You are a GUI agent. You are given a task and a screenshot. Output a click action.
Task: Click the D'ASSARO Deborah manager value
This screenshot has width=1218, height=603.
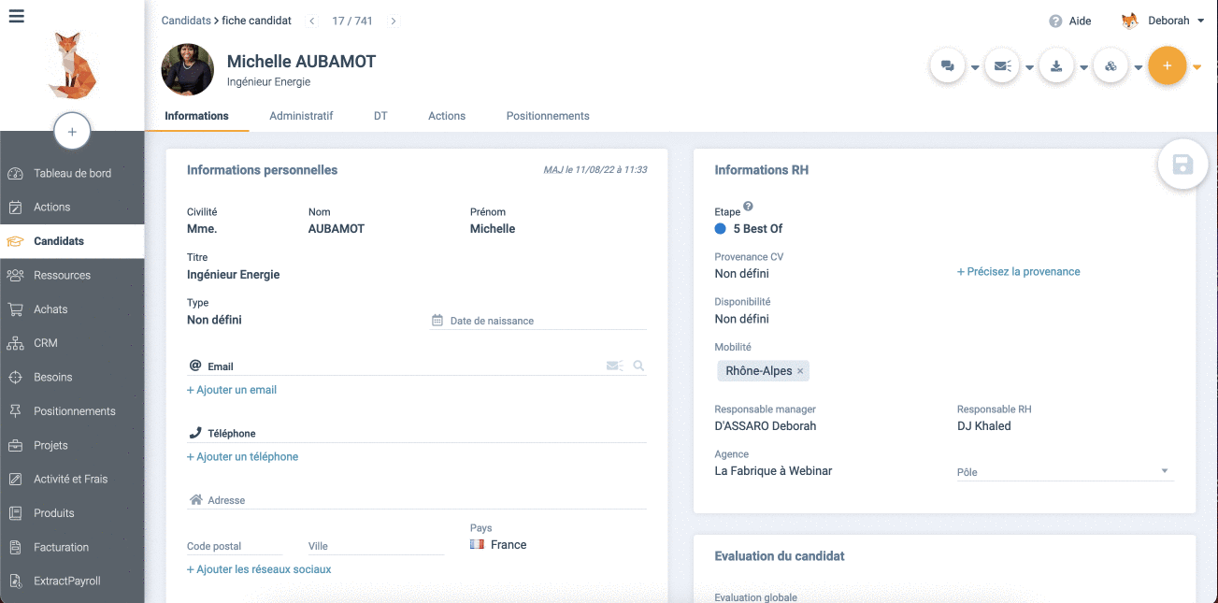[766, 426]
